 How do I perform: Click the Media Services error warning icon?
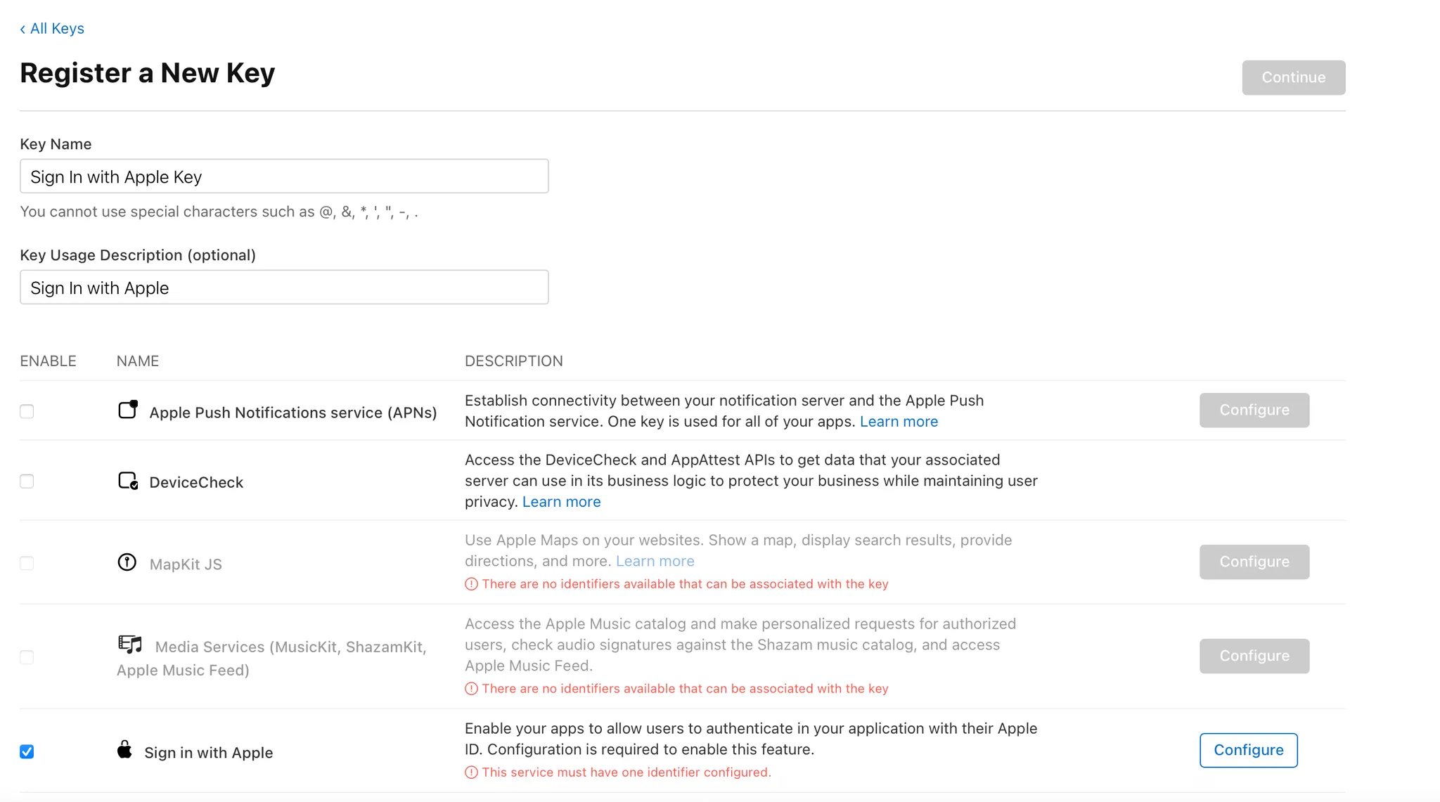(471, 689)
